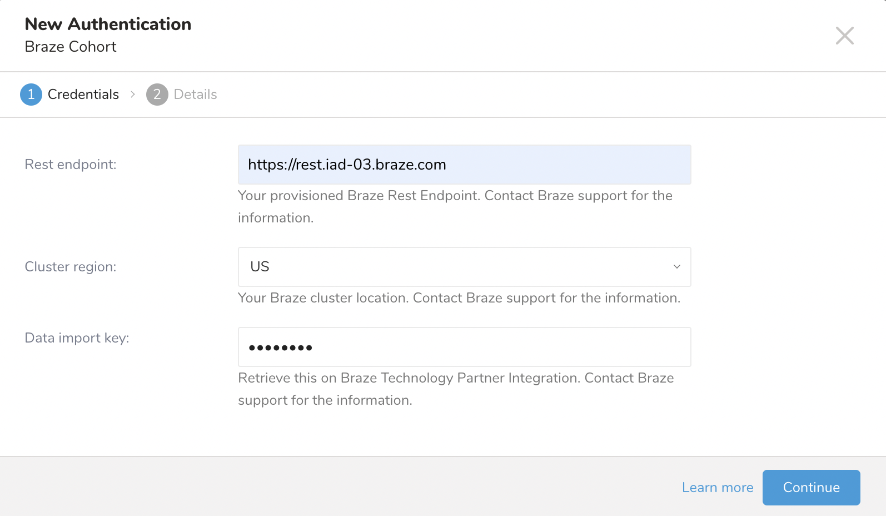
Task: Click the Braze Cohort subtitle
Action: 71,47
